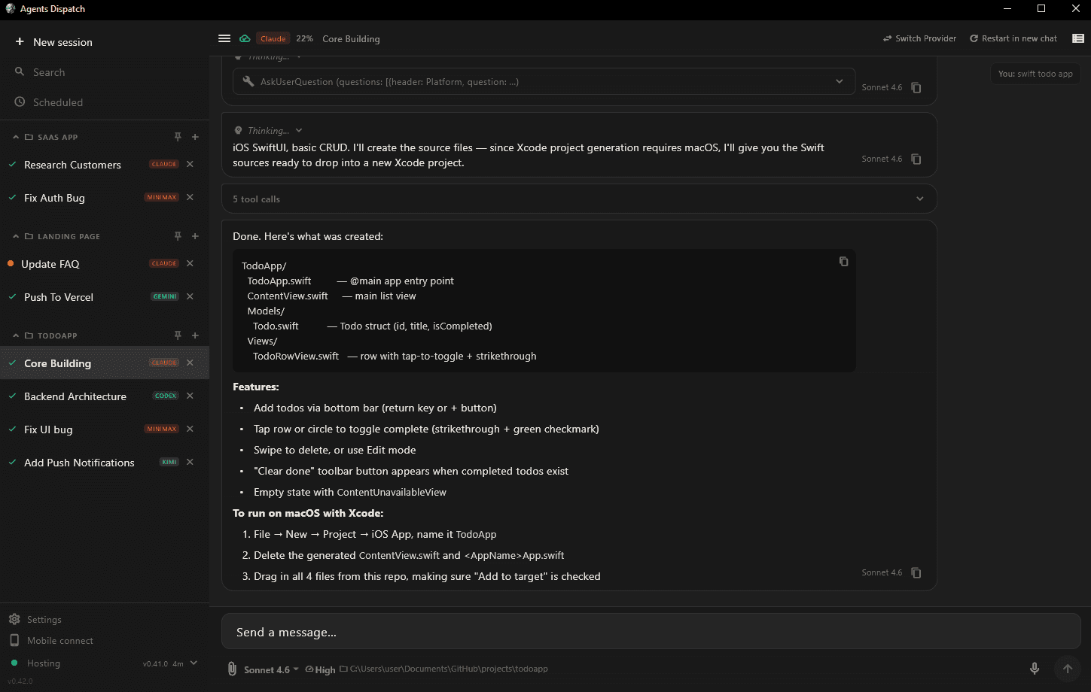
Task: Collapse the TODOAPP group
Action: [16, 335]
